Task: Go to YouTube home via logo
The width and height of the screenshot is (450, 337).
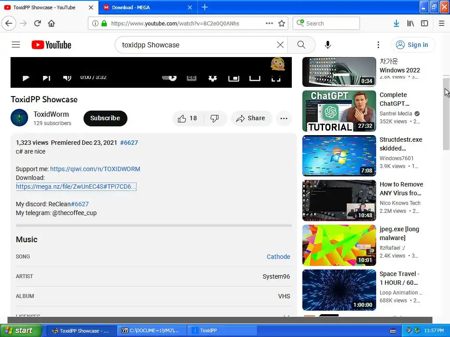Action: (51, 45)
